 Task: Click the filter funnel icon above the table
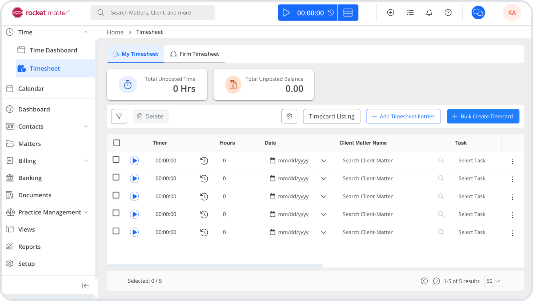(x=119, y=116)
